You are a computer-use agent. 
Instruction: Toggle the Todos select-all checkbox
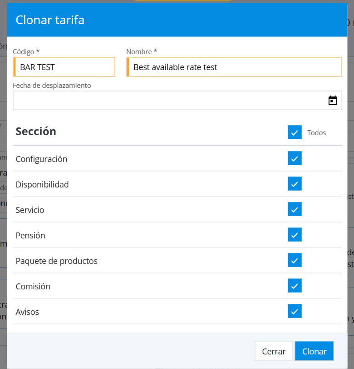coord(295,132)
